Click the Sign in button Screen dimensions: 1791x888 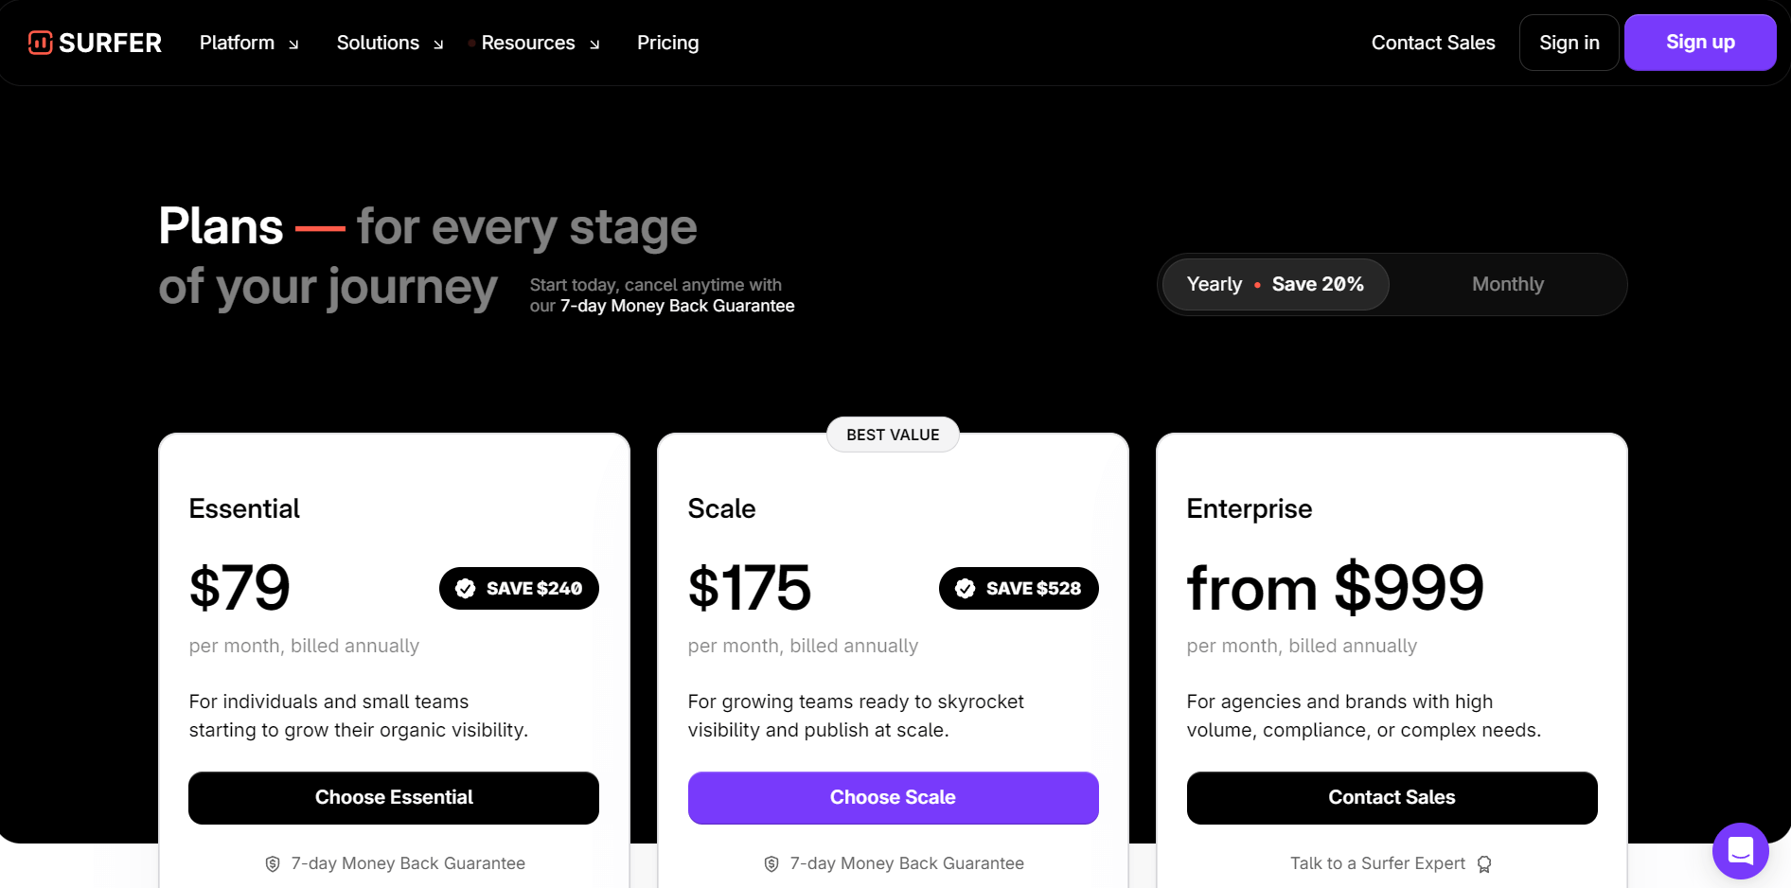pyautogui.click(x=1569, y=43)
